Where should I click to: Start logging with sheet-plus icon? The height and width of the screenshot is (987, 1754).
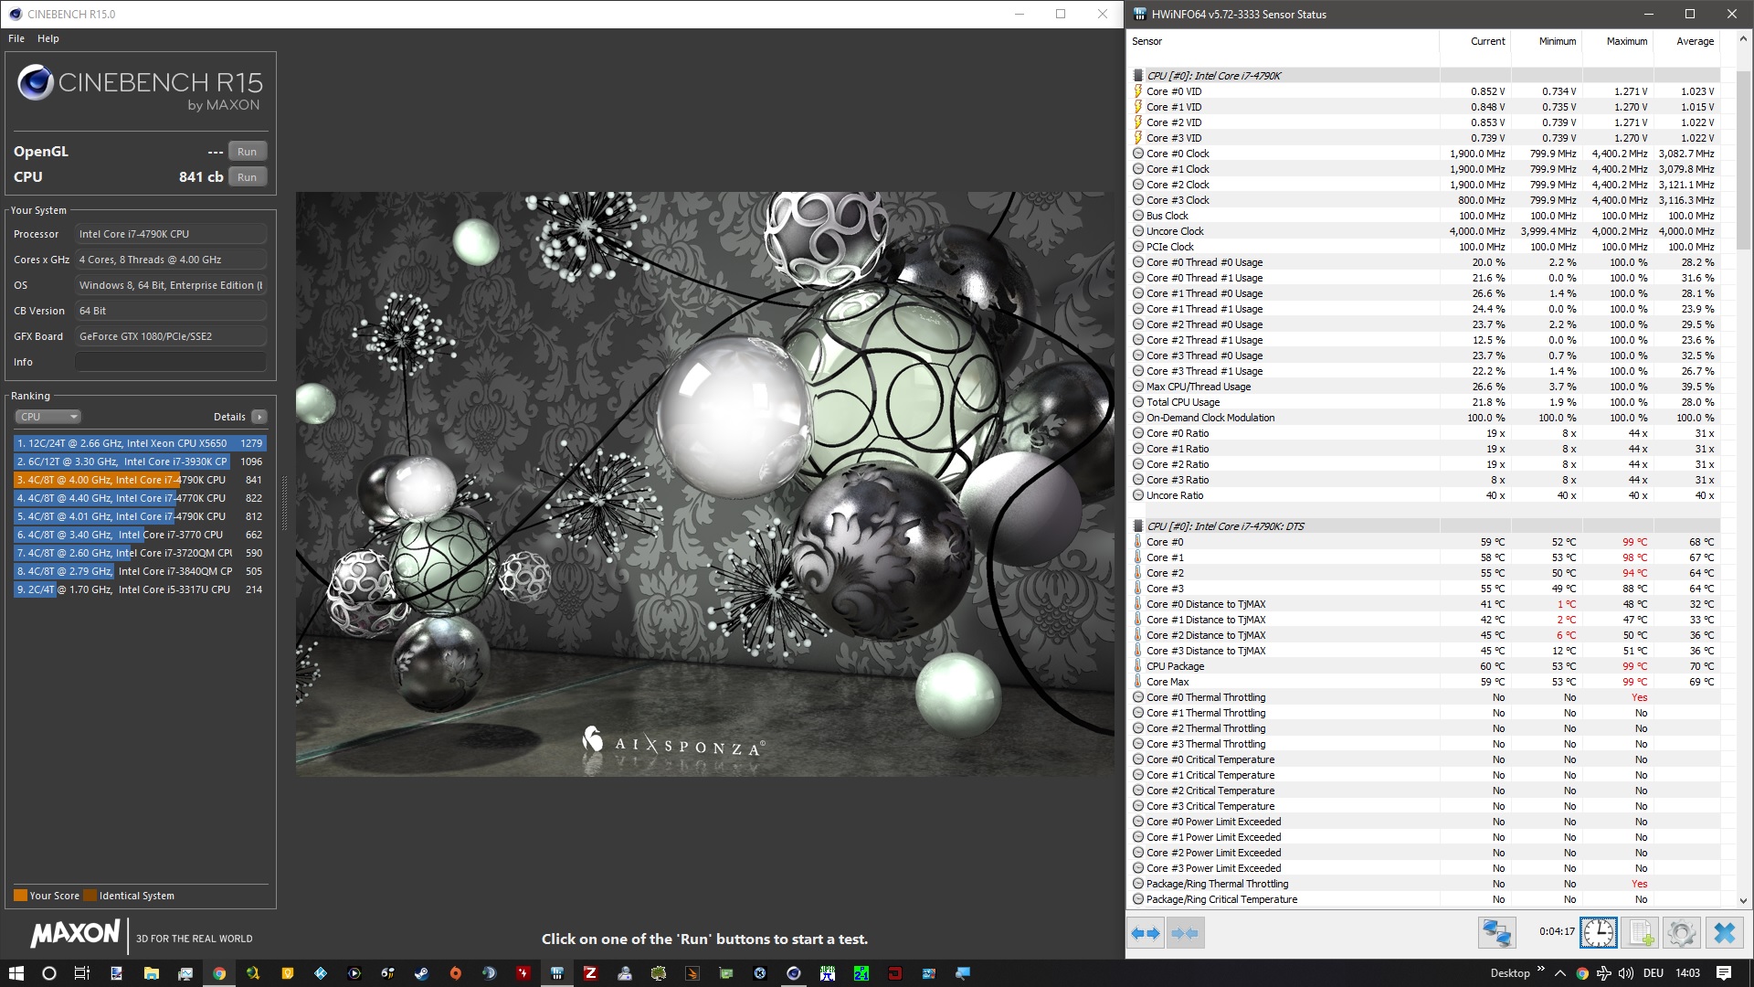(x=1640, y=933)
